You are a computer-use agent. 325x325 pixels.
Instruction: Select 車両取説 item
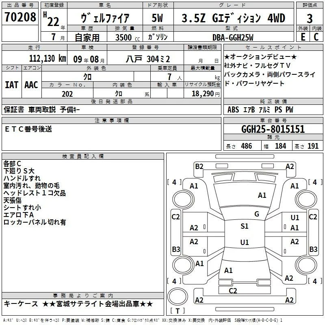[42, 109]
